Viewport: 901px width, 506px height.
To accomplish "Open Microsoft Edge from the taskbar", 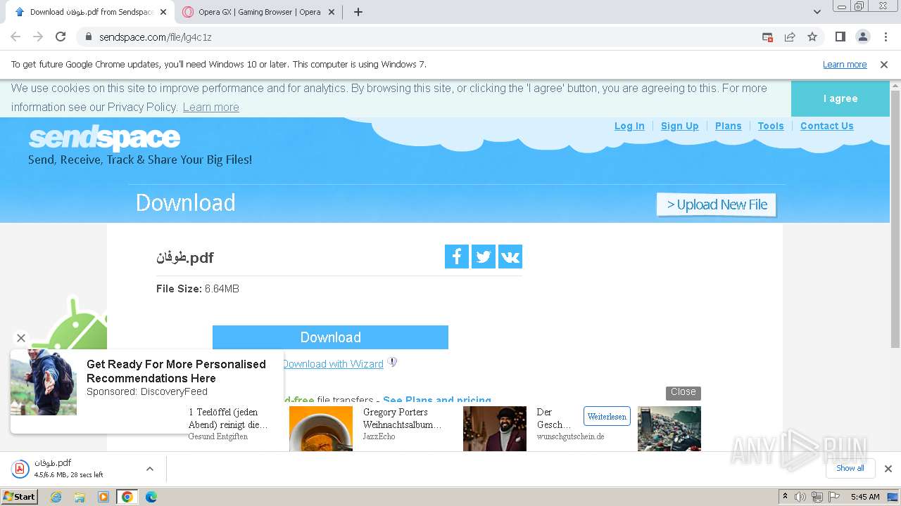I will point(151,497).
